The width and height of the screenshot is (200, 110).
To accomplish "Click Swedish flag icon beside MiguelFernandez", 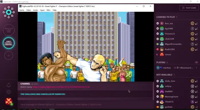I will click(x=158, y=44).
